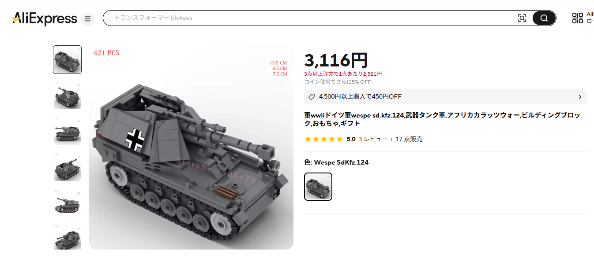Open the hamburger category menu
Screen dimensions: 594x261
point(87,19)
